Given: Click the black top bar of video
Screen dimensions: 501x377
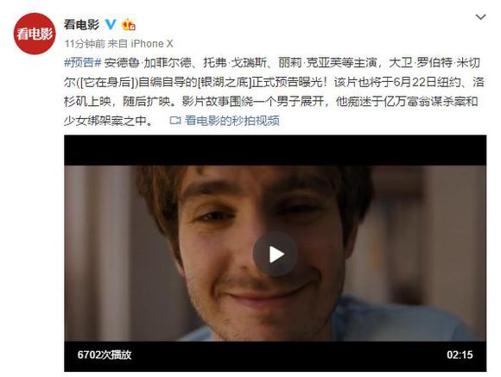Looking at the screenshot, I should [x=276, y=150].
